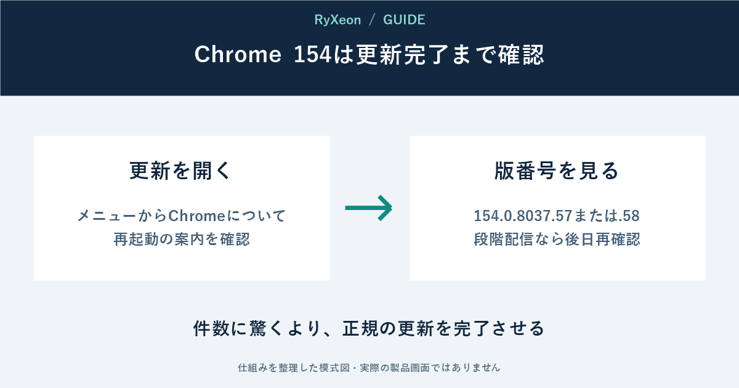The height and width of the screenshot is (388, 739).
Task: Click the footnote '仕組みを整理した模式図・実際の製品画面ではありません'
Action: click(369, 368)
